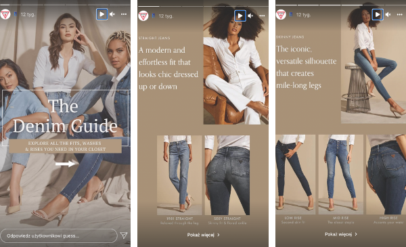Open more options on the Denim Guide story
Viewport: 406px width, 247px height.
(x=124, y=14)
